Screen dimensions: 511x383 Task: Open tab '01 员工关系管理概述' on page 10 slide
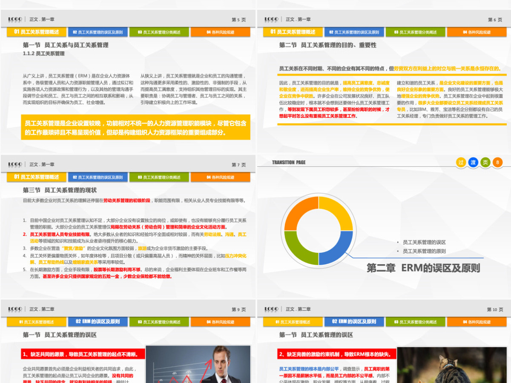click(293, 322)
